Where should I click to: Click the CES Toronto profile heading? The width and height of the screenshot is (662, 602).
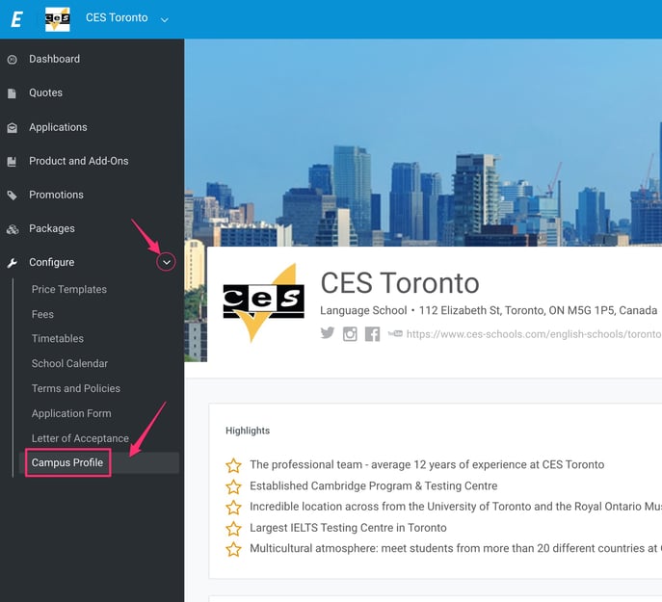(400, 283)
